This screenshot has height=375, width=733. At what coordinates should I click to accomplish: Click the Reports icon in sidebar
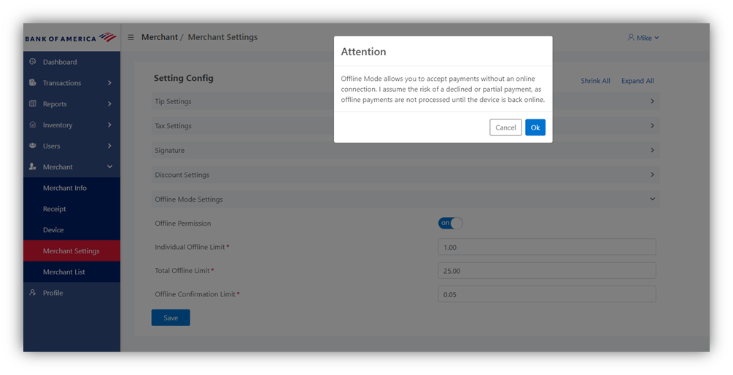tap(33, 103)
